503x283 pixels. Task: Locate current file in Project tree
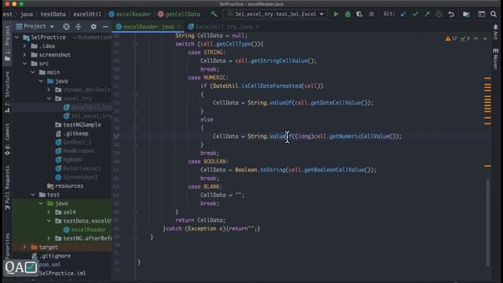[x=66, y=27]
